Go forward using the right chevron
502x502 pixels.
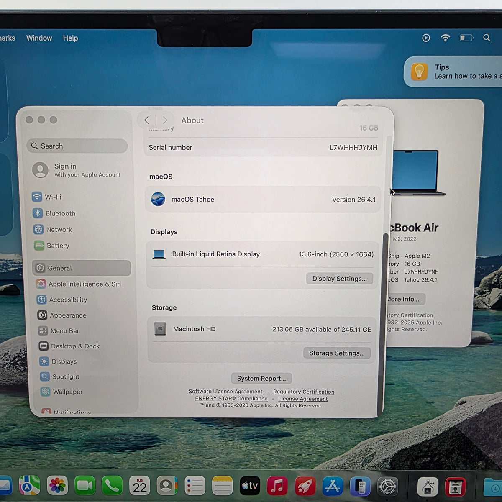tap(165, 120)
